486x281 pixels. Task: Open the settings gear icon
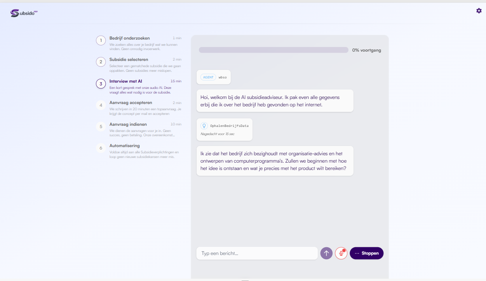click(x=479, y=11)
